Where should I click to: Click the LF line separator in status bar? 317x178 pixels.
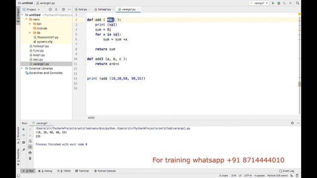point(240,176)
